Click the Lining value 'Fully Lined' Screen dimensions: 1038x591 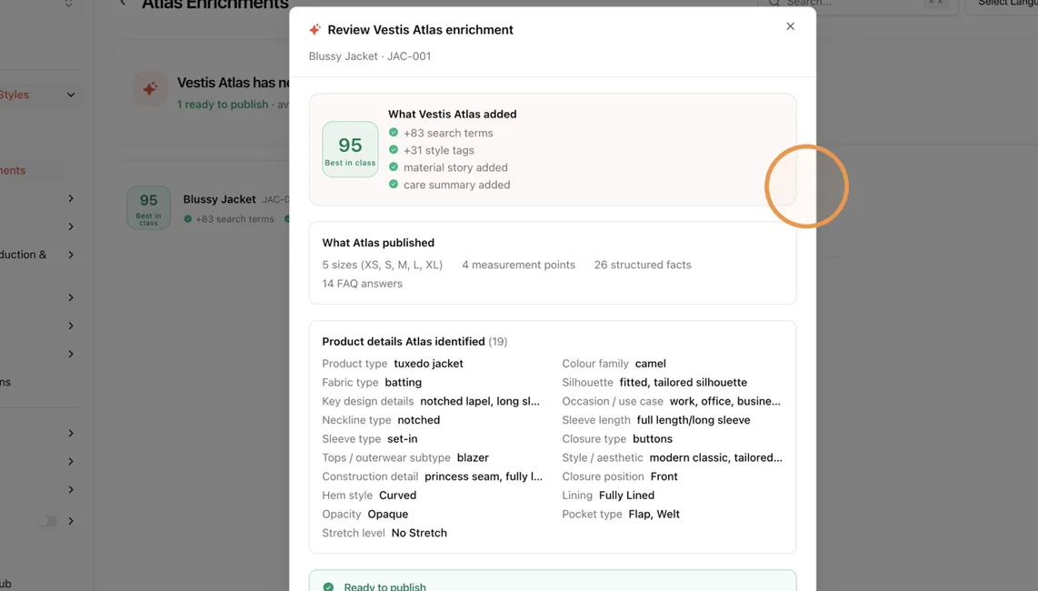tap(626, 495)
